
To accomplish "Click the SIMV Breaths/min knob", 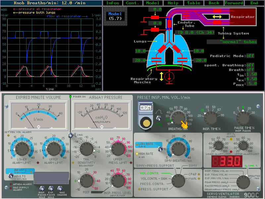I will (x=178, y=149).
